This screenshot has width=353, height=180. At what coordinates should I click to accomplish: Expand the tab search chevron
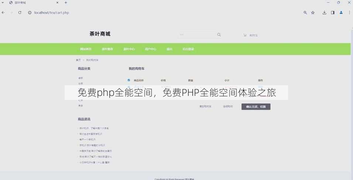point(3,3)
